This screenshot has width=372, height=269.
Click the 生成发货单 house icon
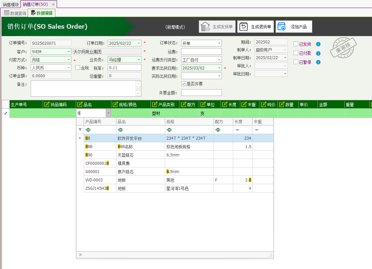click(205, 27)
